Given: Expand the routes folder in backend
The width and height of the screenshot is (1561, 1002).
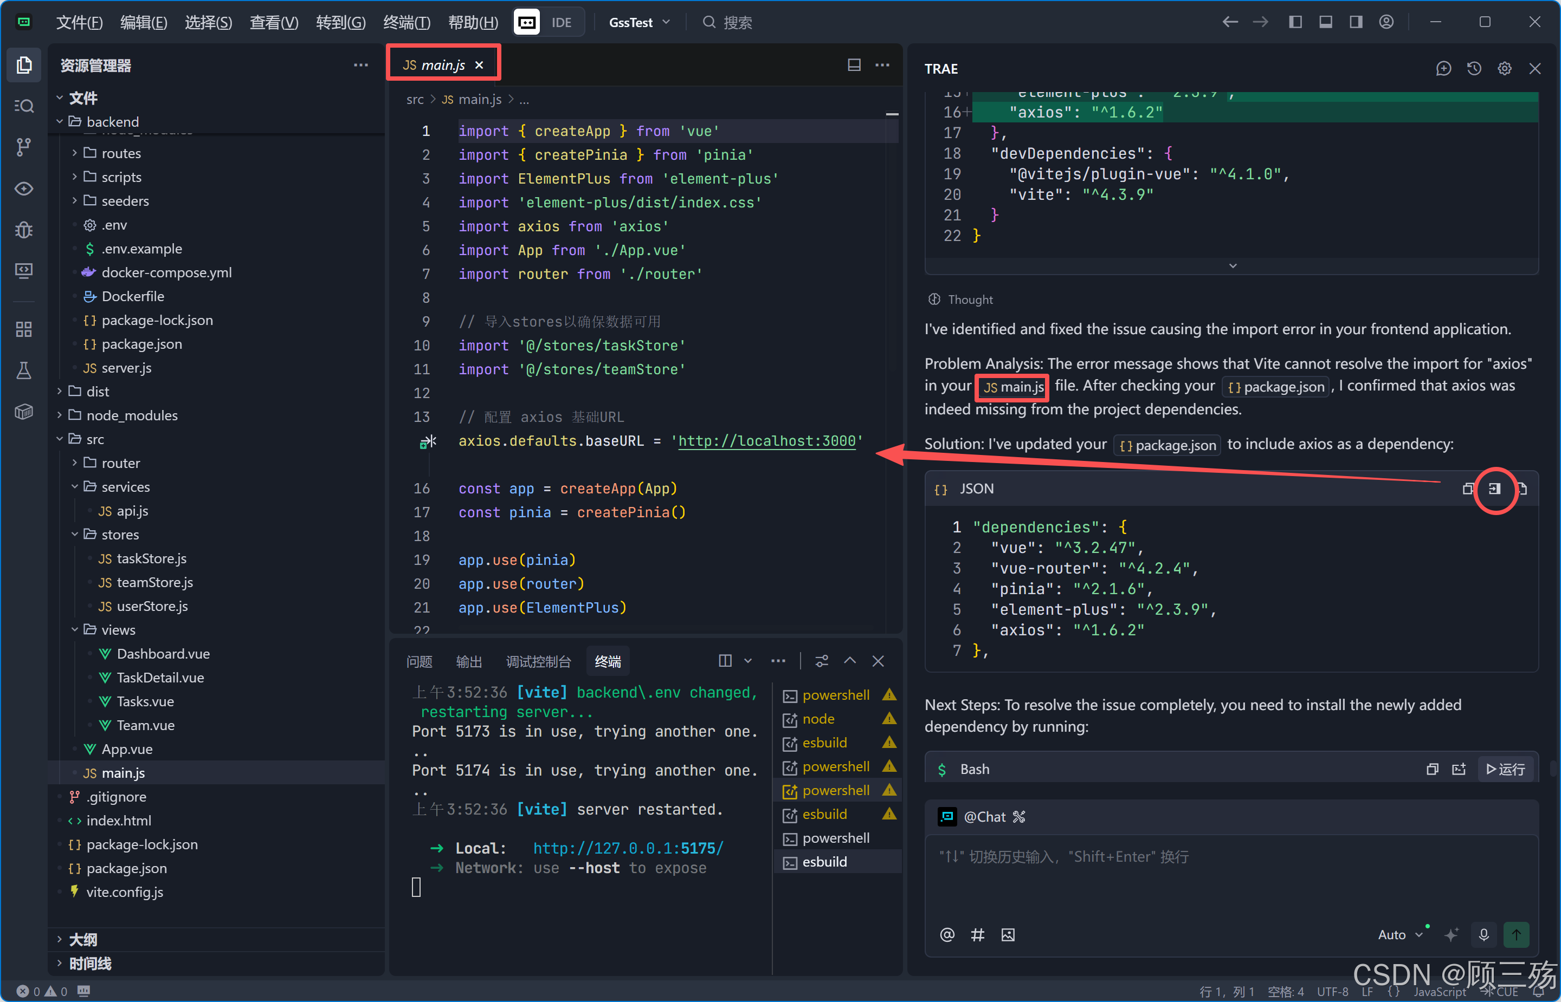Looking at the screenshot, I should 120,153.
